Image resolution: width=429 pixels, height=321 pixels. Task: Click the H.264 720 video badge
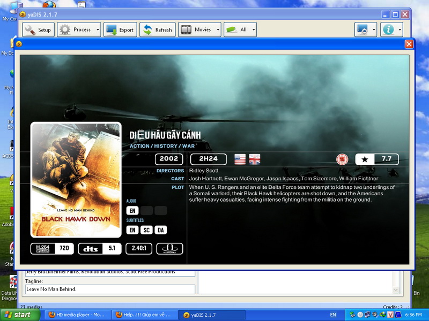tap(52, 248)
